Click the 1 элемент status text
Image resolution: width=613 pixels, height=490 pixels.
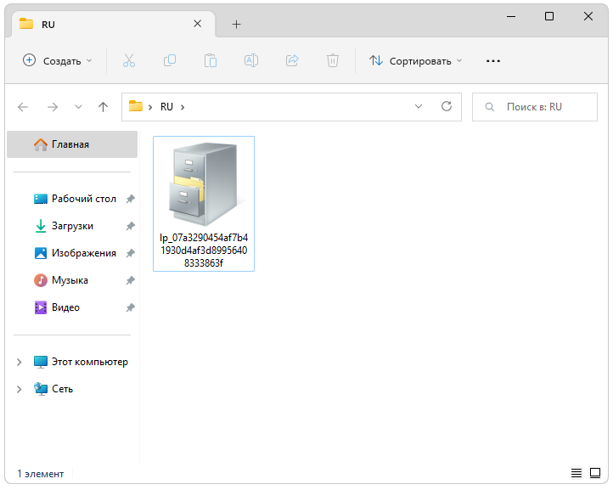[x=40, y=474]
